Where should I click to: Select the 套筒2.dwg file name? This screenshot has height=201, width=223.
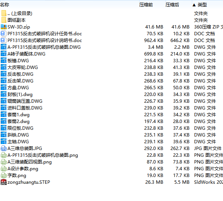18,121
